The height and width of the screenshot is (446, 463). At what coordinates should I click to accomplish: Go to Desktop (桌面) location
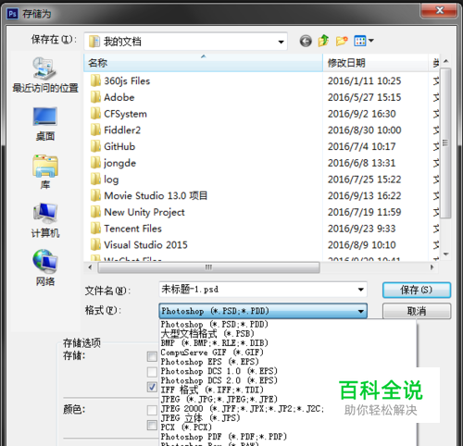coord(45,124)
